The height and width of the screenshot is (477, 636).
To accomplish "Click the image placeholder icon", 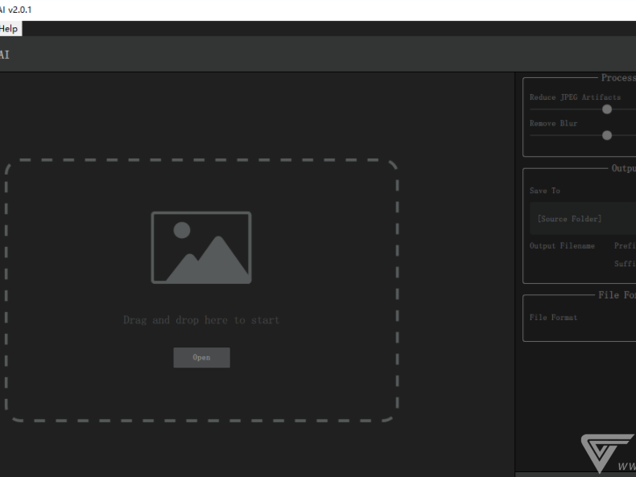I will pos(201,248).
